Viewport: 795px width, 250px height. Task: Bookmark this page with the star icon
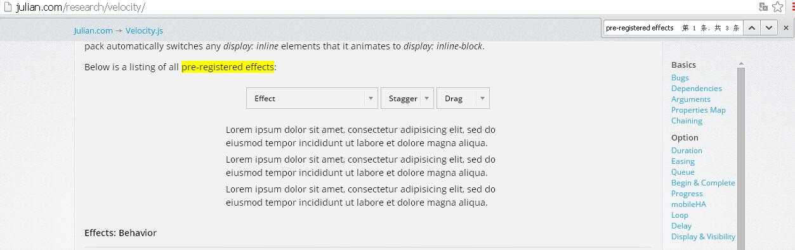(x=778, y=7)
